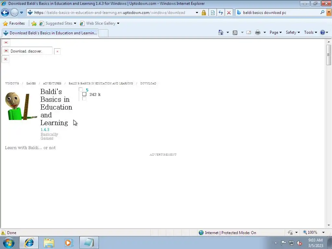Click the Home toolbar icon
Screen dimensions: 332x249
click(220, 32)
